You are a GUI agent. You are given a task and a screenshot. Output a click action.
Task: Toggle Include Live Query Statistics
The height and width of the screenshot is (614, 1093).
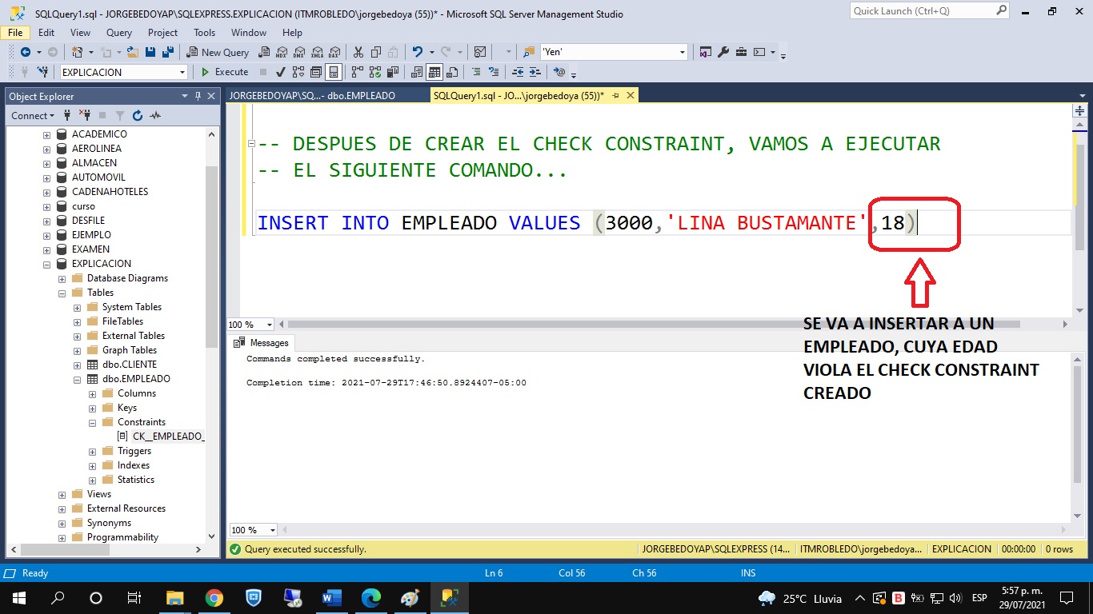click(375, 72)
